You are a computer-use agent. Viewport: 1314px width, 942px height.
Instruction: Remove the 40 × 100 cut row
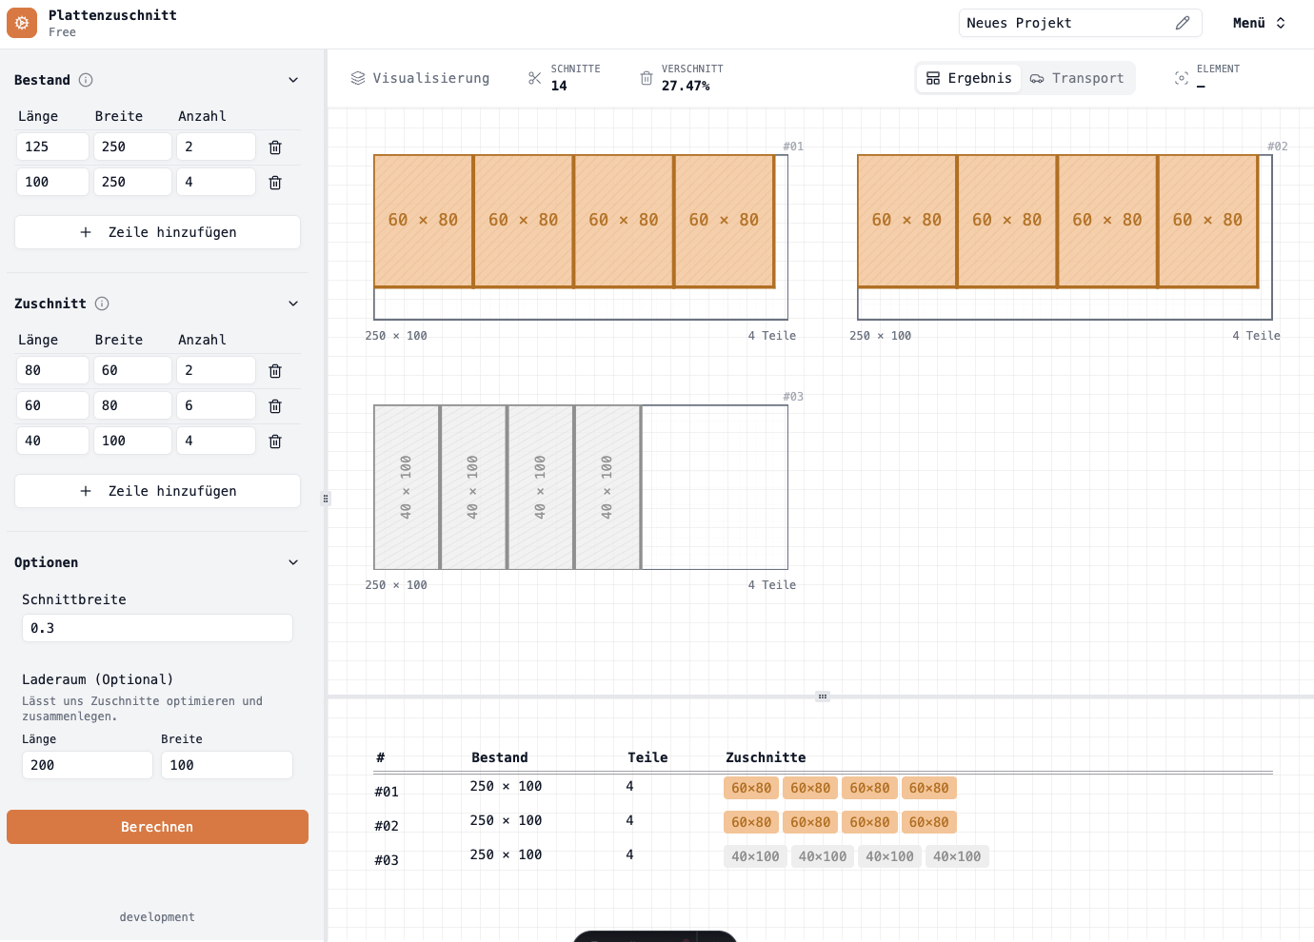point(275,442)
